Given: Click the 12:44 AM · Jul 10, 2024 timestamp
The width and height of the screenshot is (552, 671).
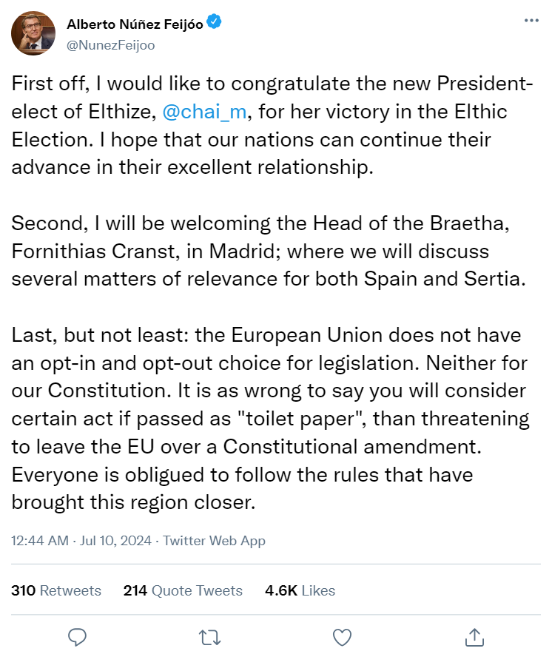Looking at the screenshot, I should point(81,541).
